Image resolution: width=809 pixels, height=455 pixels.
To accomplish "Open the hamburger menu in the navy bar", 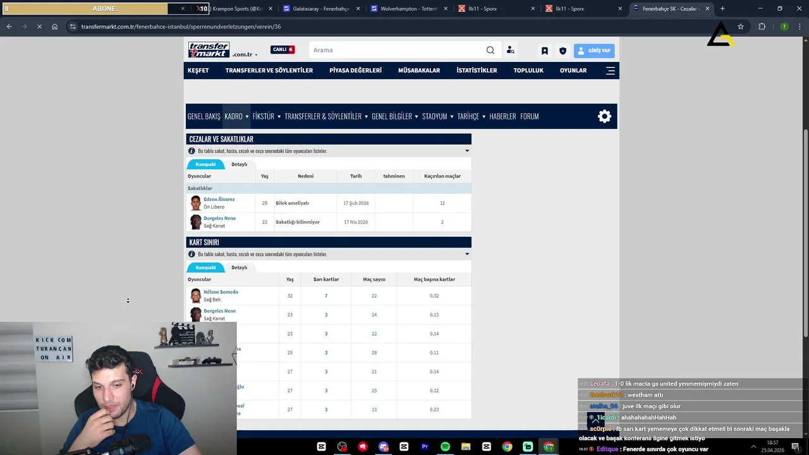I will [x=610, y=71].
